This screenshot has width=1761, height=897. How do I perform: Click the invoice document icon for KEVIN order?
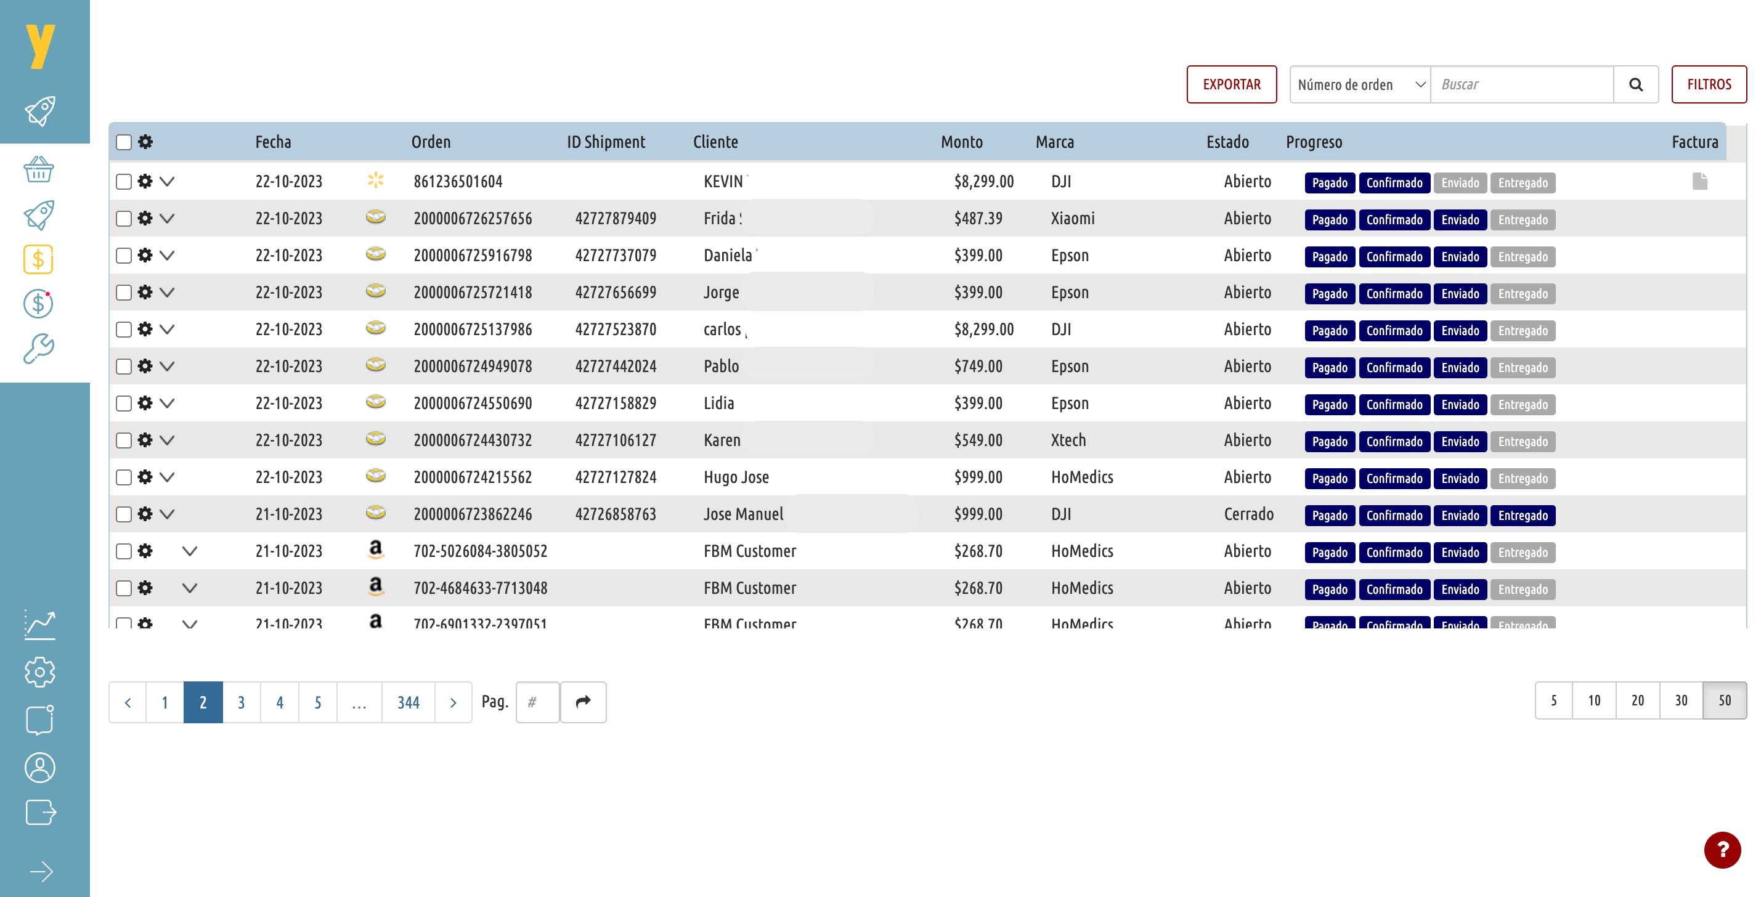tap(1699, 181)
